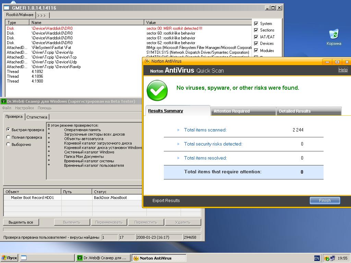The width and height of the screenshot is (351, 263).
Task: Click the Пуск start button
Action: (9, 258)
